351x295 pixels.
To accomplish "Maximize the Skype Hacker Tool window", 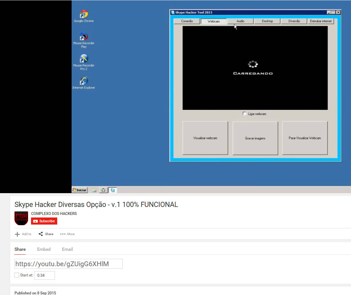I will point(333,12).
